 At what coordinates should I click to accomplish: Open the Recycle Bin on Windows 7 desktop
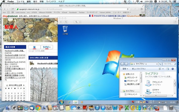tap(65, 30)
